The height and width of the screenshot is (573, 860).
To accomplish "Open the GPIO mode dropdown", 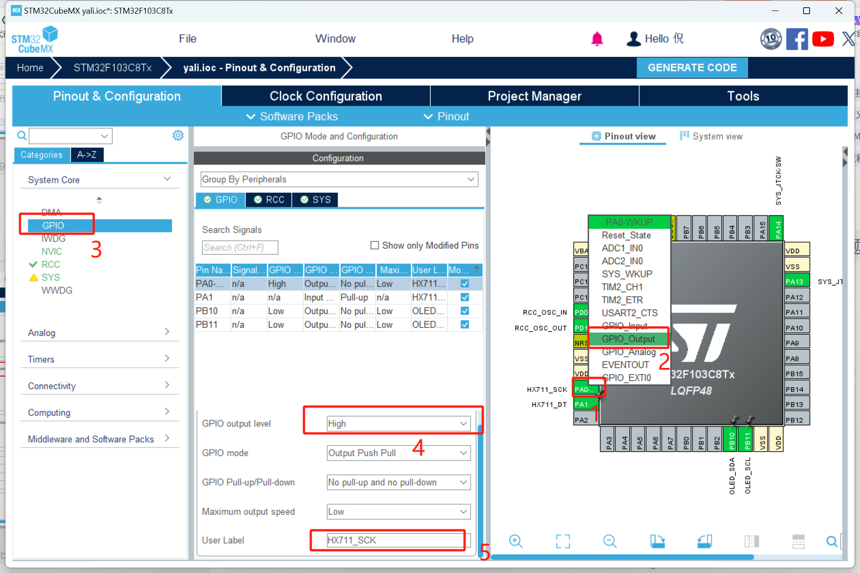I will tap(398, 453).
